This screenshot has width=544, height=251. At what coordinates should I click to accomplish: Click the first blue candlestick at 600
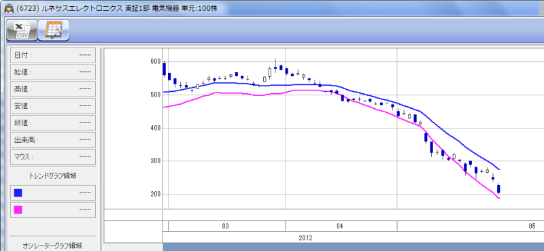coord(164,69)
